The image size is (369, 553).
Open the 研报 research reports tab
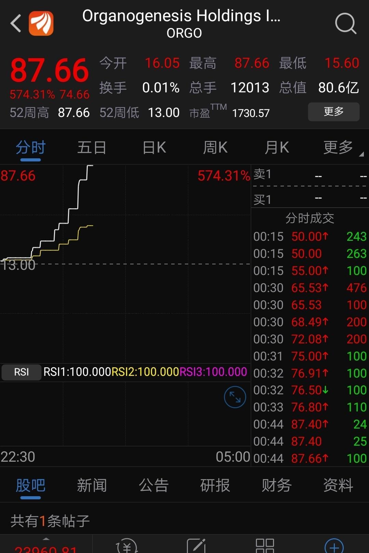click(215, 485)
